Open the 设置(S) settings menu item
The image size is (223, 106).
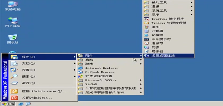pyautogui.click(x=43, y=70)
